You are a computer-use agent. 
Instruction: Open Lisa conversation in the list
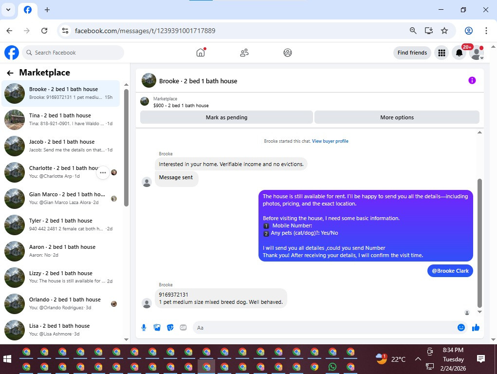(x=60, y=330)
